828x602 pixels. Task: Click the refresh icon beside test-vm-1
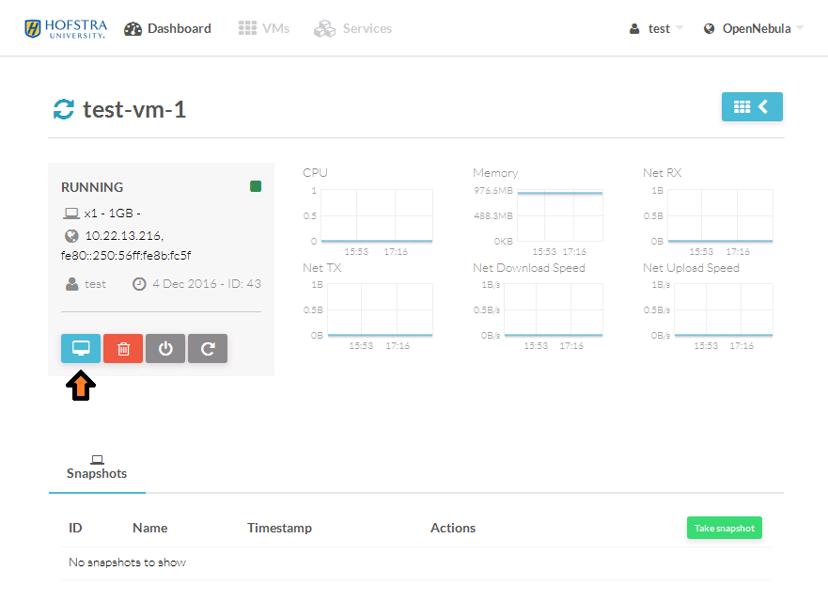tap(63, 109)
